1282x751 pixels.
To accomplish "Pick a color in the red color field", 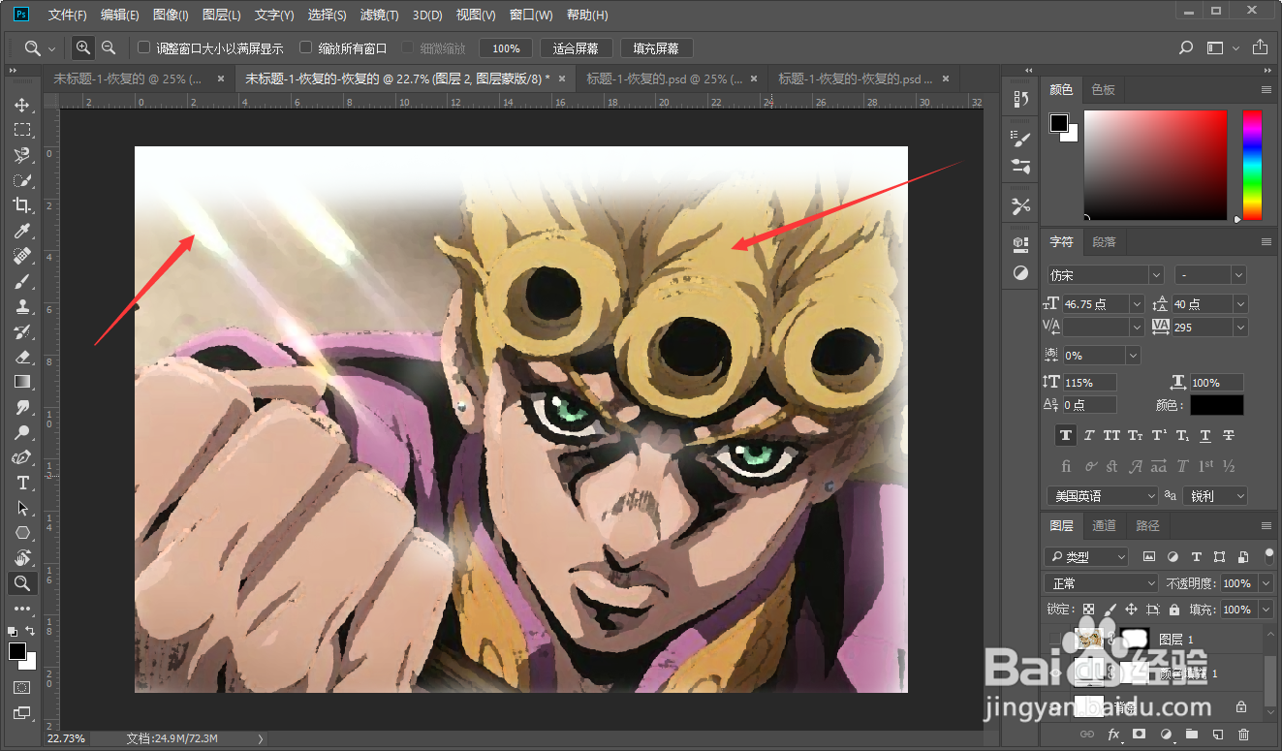I will (1154, 165).
